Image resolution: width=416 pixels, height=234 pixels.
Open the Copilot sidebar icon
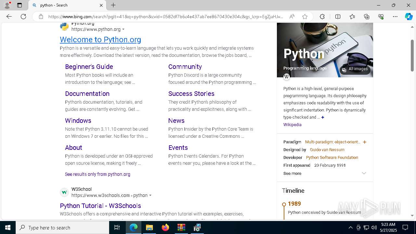(x=409, y=17)
